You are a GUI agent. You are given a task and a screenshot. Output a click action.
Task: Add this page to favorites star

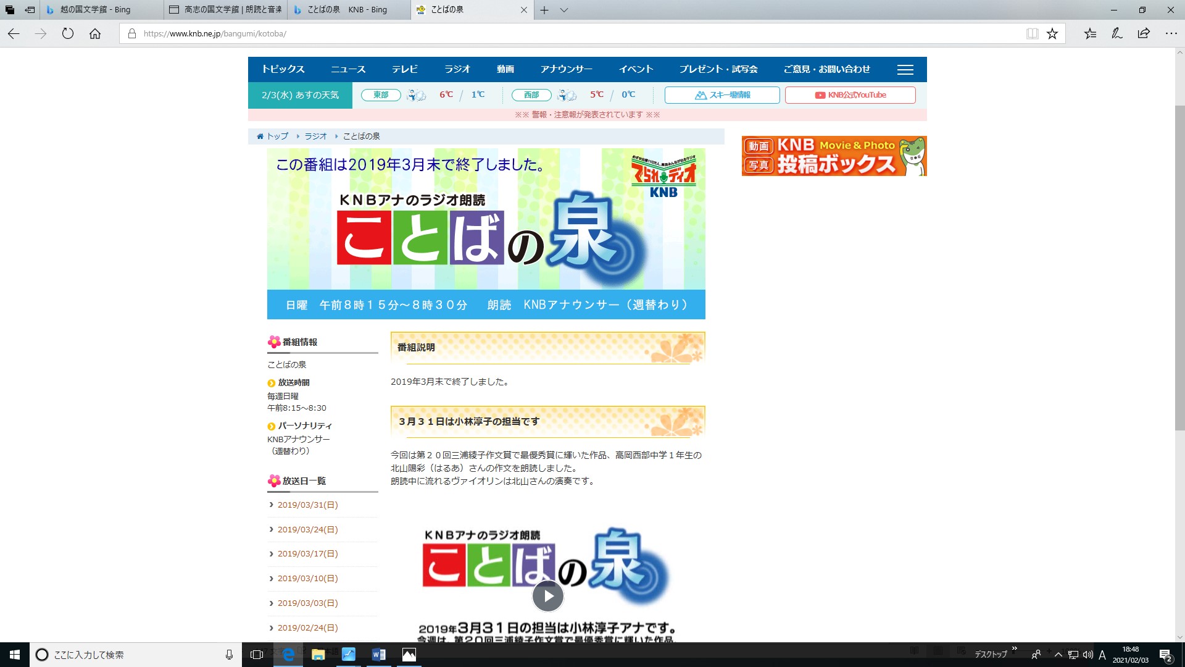click(1052, 34)
